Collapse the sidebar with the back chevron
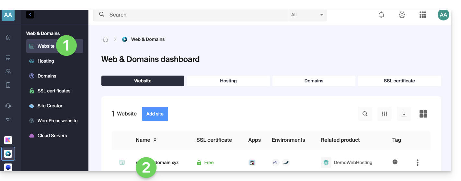Viewport: 461px width, 181px height. 30,15
